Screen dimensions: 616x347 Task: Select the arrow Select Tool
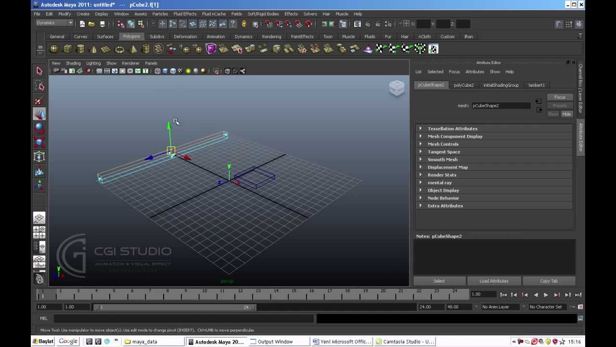point(39,71)
